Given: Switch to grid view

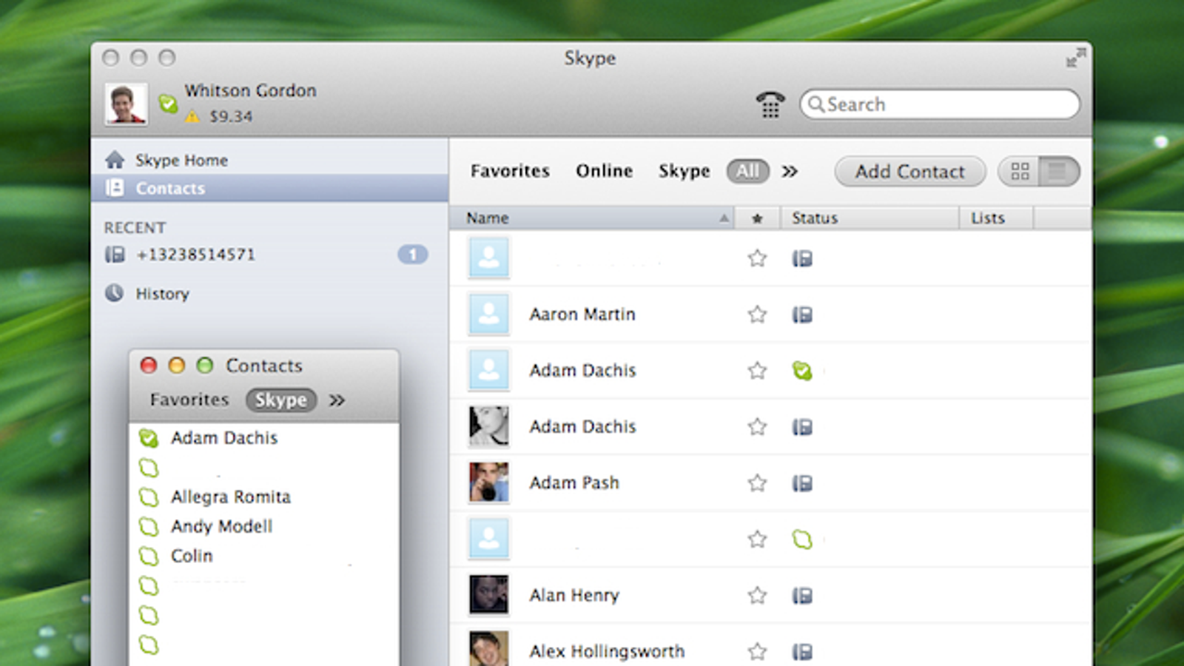Looking at the screenshot, I should pyautogui.click(x=1020, y=172).
